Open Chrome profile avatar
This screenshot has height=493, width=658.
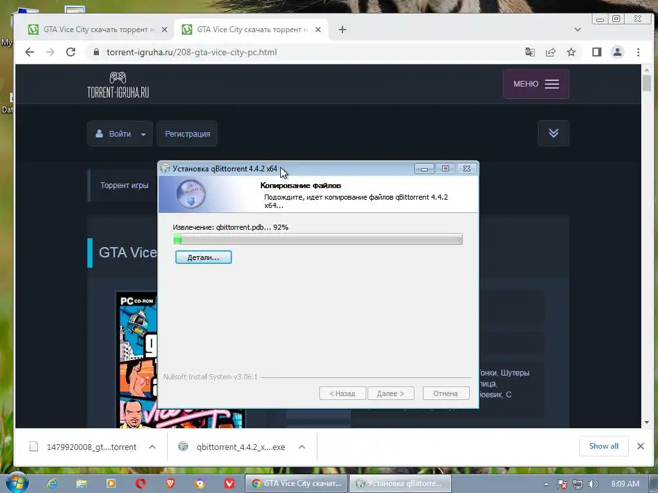618,52
